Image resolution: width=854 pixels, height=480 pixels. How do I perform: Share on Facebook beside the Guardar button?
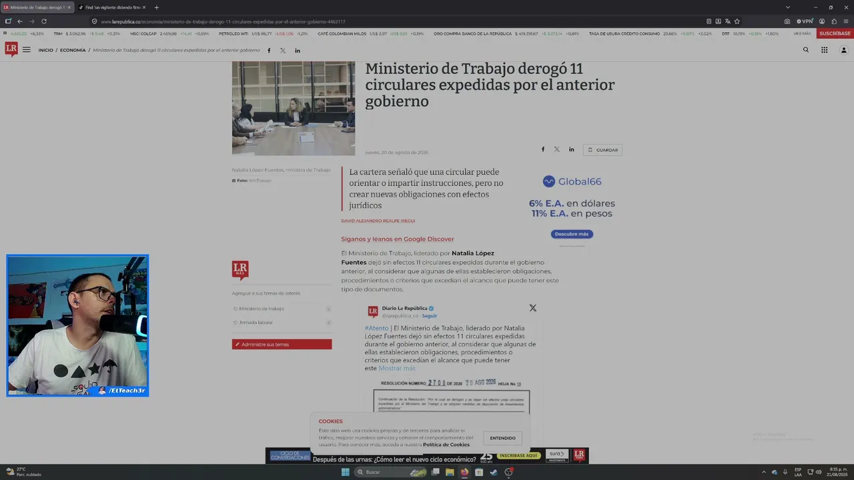[542, 149]
